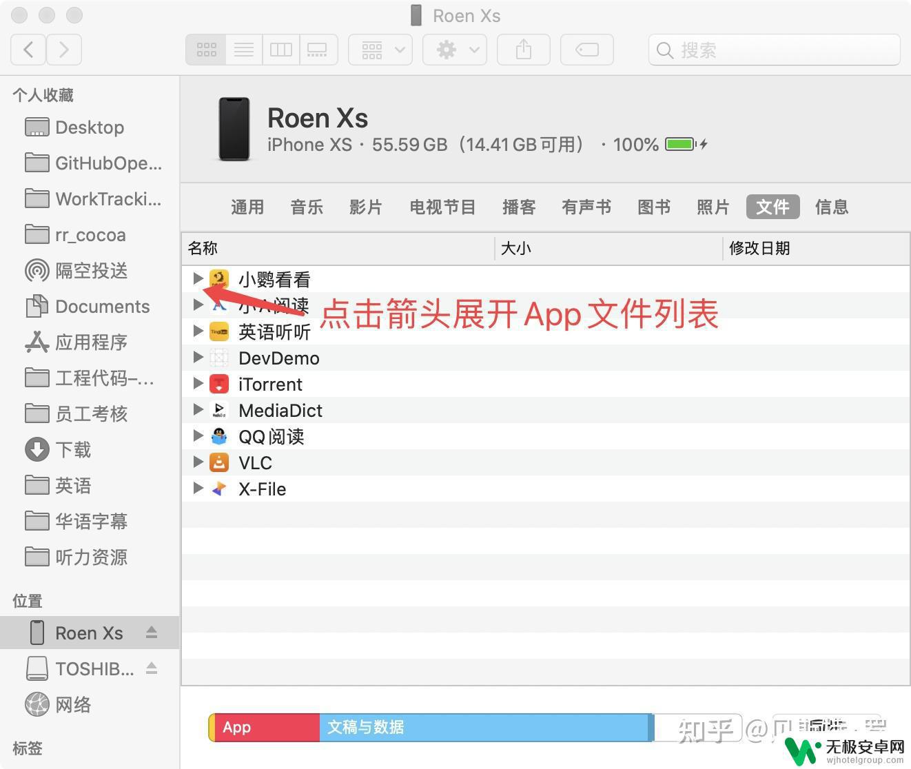Select the X-File row
Image resolution: width=911 pixels, height=769 pixels.
click(x=546, y=489)
